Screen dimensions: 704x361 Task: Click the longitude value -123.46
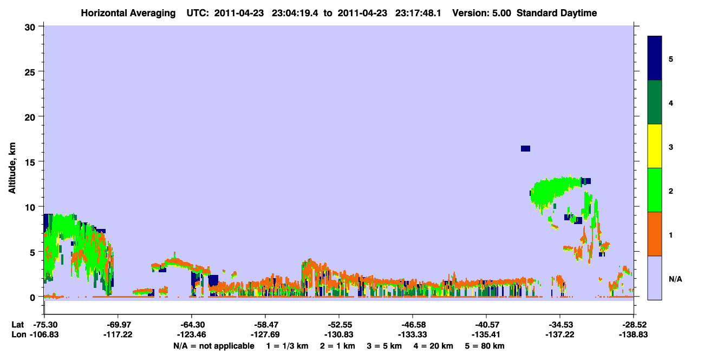coord(191,335)
